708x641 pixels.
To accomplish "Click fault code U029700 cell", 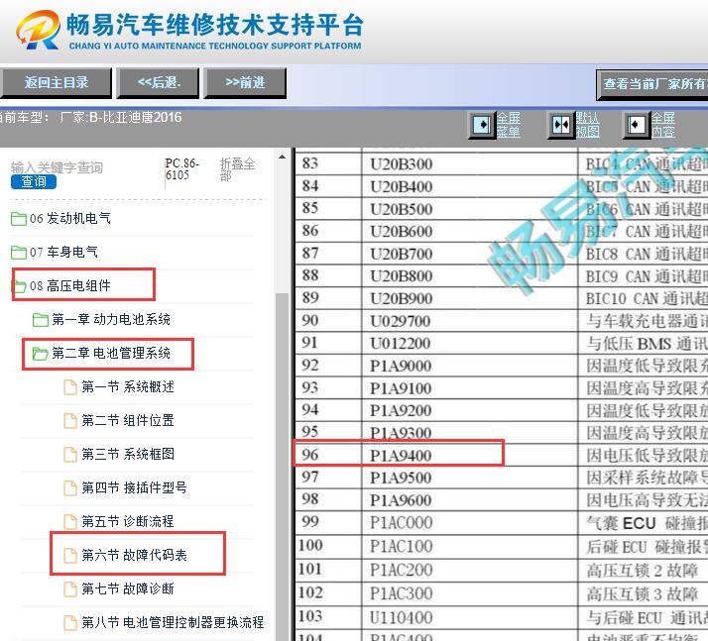I will (470, 321).
